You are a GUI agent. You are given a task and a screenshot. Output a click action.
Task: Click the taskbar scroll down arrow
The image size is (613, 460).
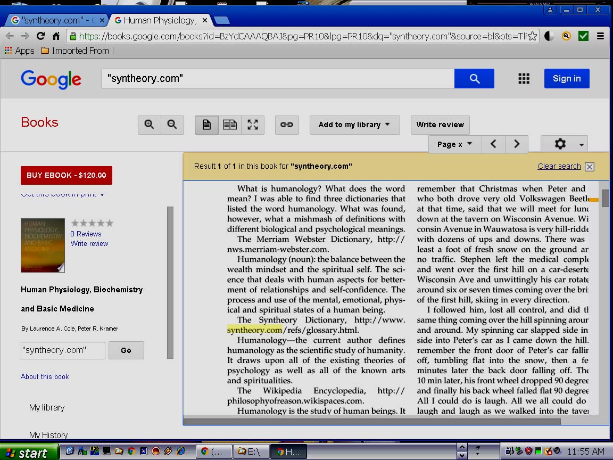pos(462,456)
